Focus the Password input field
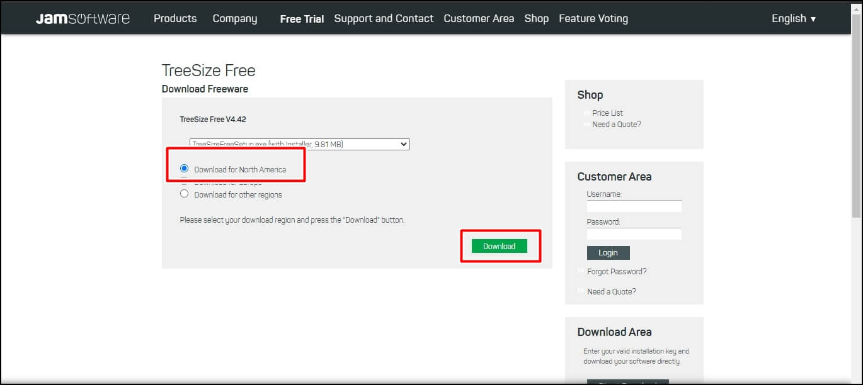The width and height of the screenshot is (863, 385). (x=634, y=234)
